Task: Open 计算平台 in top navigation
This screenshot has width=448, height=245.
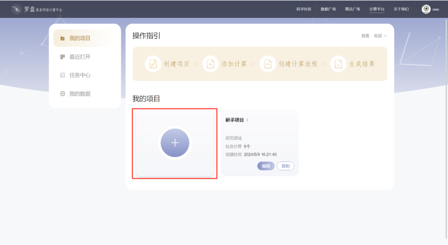Action: click(377, 9)
